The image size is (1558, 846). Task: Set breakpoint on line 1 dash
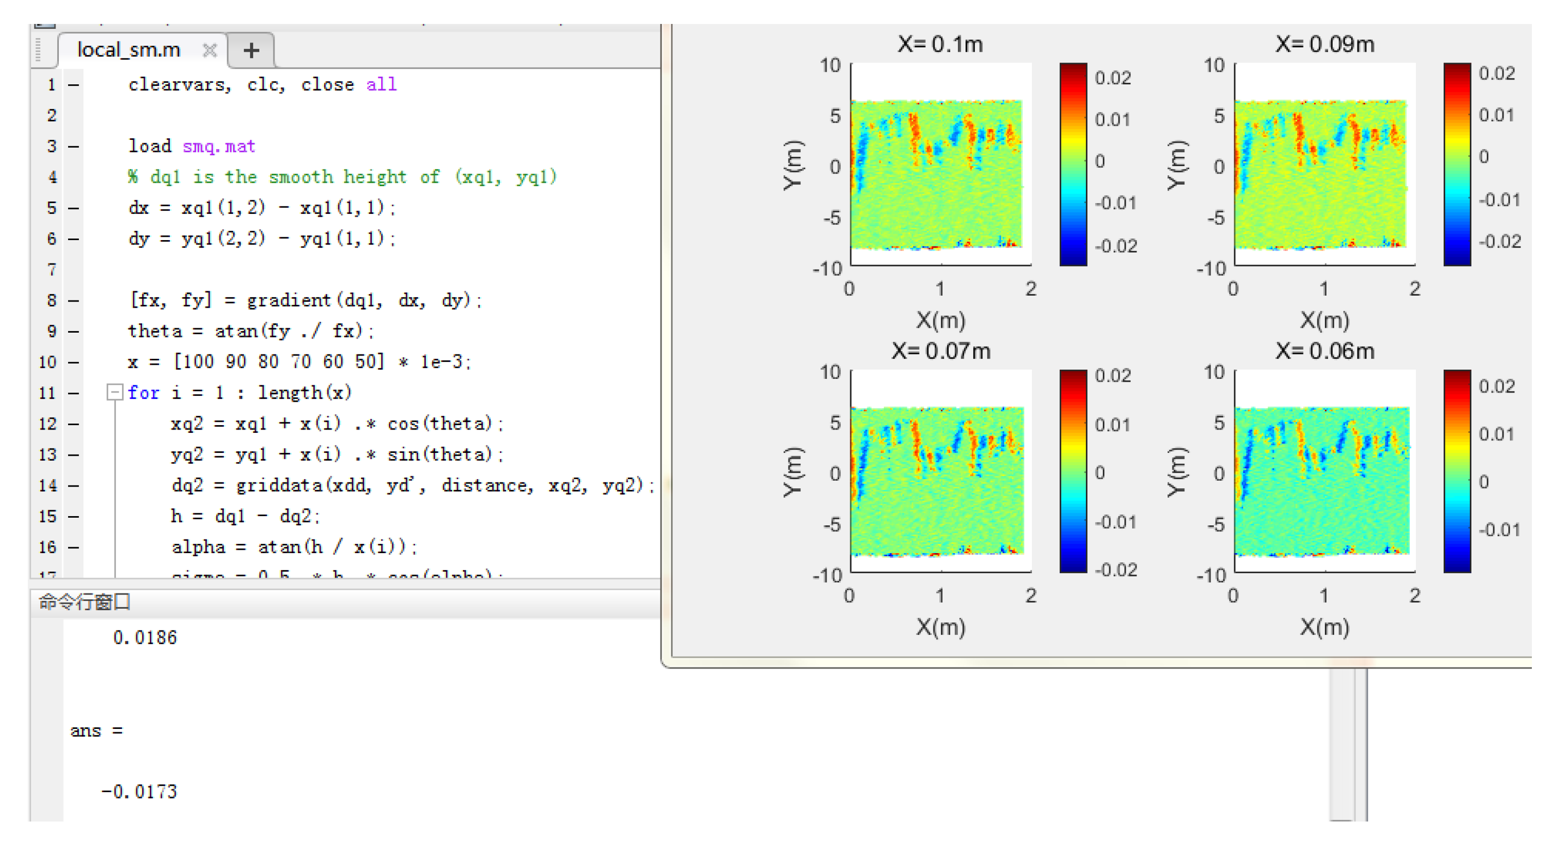tap(73, 85)
